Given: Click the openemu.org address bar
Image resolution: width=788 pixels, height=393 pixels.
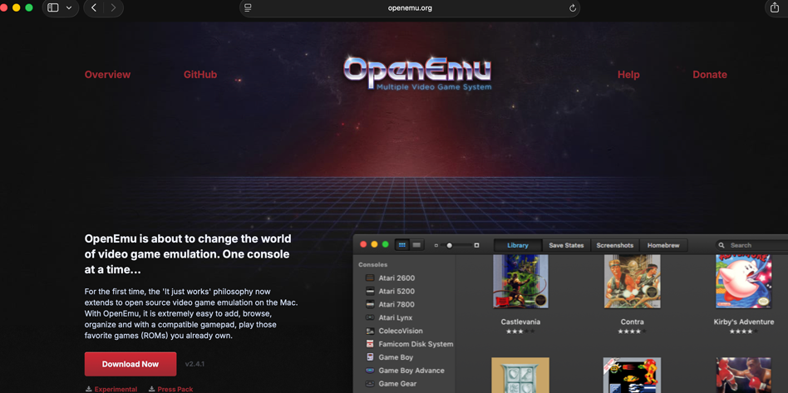Looking at the screenshot, I should (x=410, y=8).
